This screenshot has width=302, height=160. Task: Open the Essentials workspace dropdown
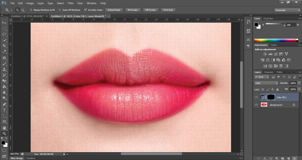click(287, 10)
